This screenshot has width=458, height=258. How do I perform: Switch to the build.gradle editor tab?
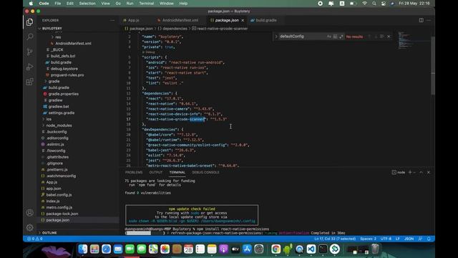[x=265, y=21]
